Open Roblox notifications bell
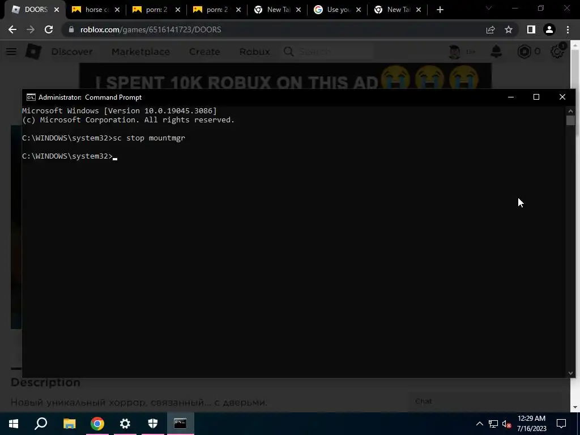This screenshot has width=580, height=435. pyautogui.click(x=496, y=52)
